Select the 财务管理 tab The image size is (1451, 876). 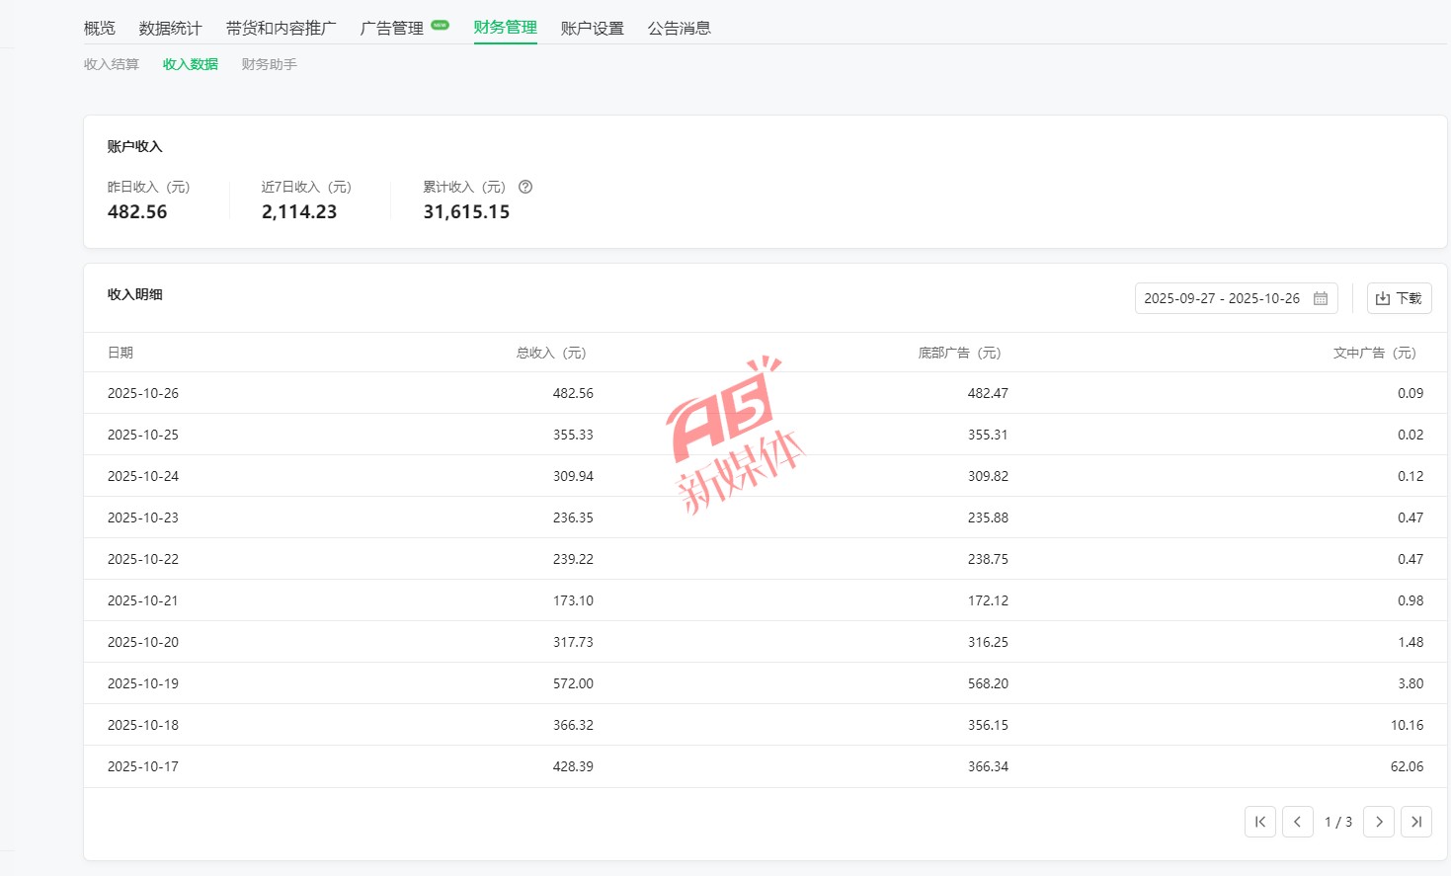point(505,28)
